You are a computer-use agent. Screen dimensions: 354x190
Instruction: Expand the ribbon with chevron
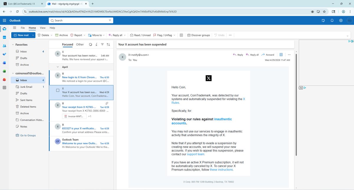point(348,35)
